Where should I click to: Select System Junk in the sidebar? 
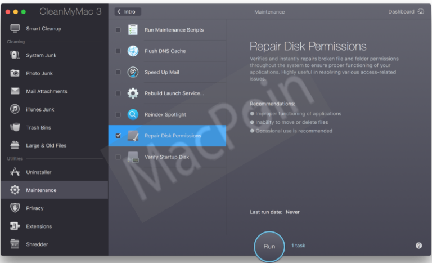(x=41, y=55)
